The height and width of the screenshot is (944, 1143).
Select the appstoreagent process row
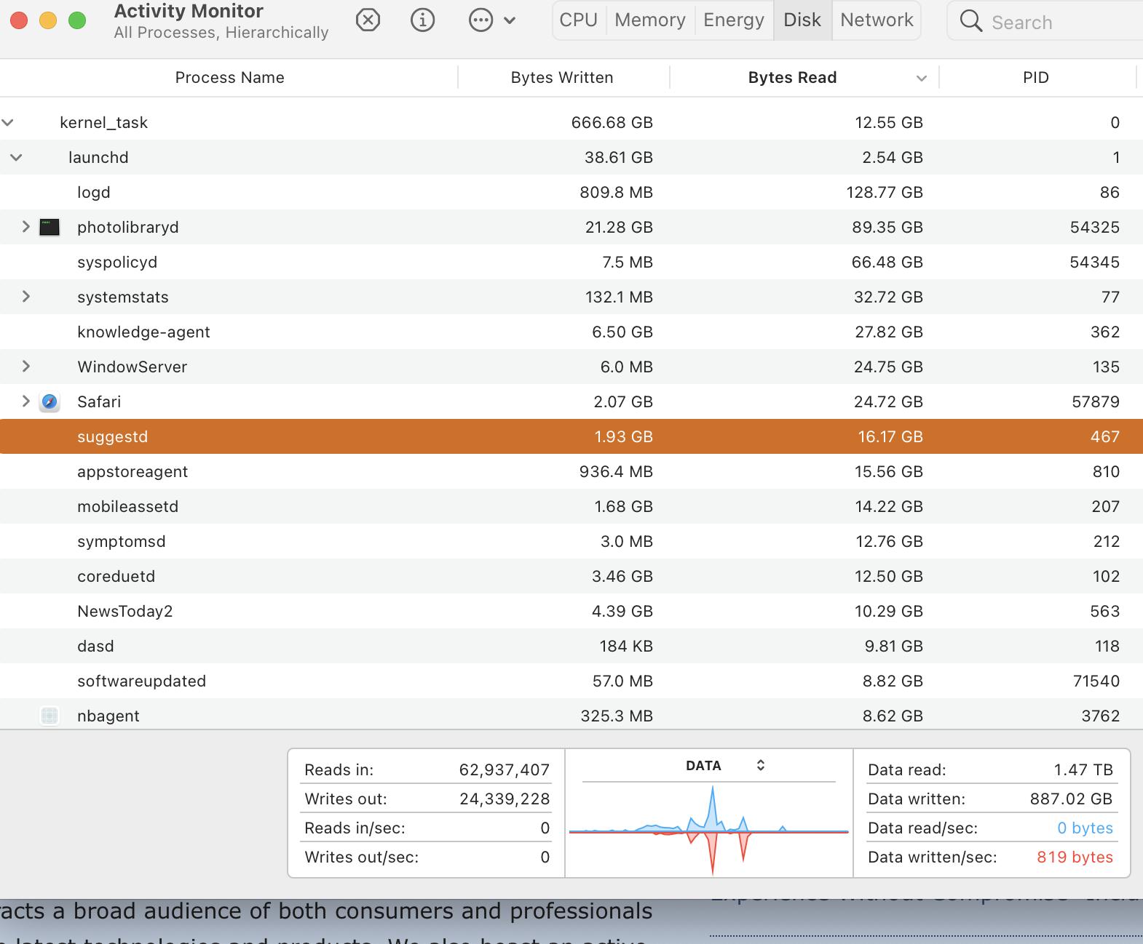571,471
